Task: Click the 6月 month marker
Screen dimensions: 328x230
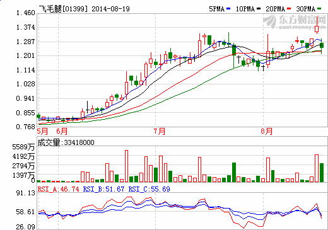Action: click(x=62, y=132)
